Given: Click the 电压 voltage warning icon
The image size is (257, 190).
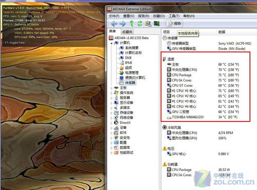Looking at the screenshot, I should point(164,148).
